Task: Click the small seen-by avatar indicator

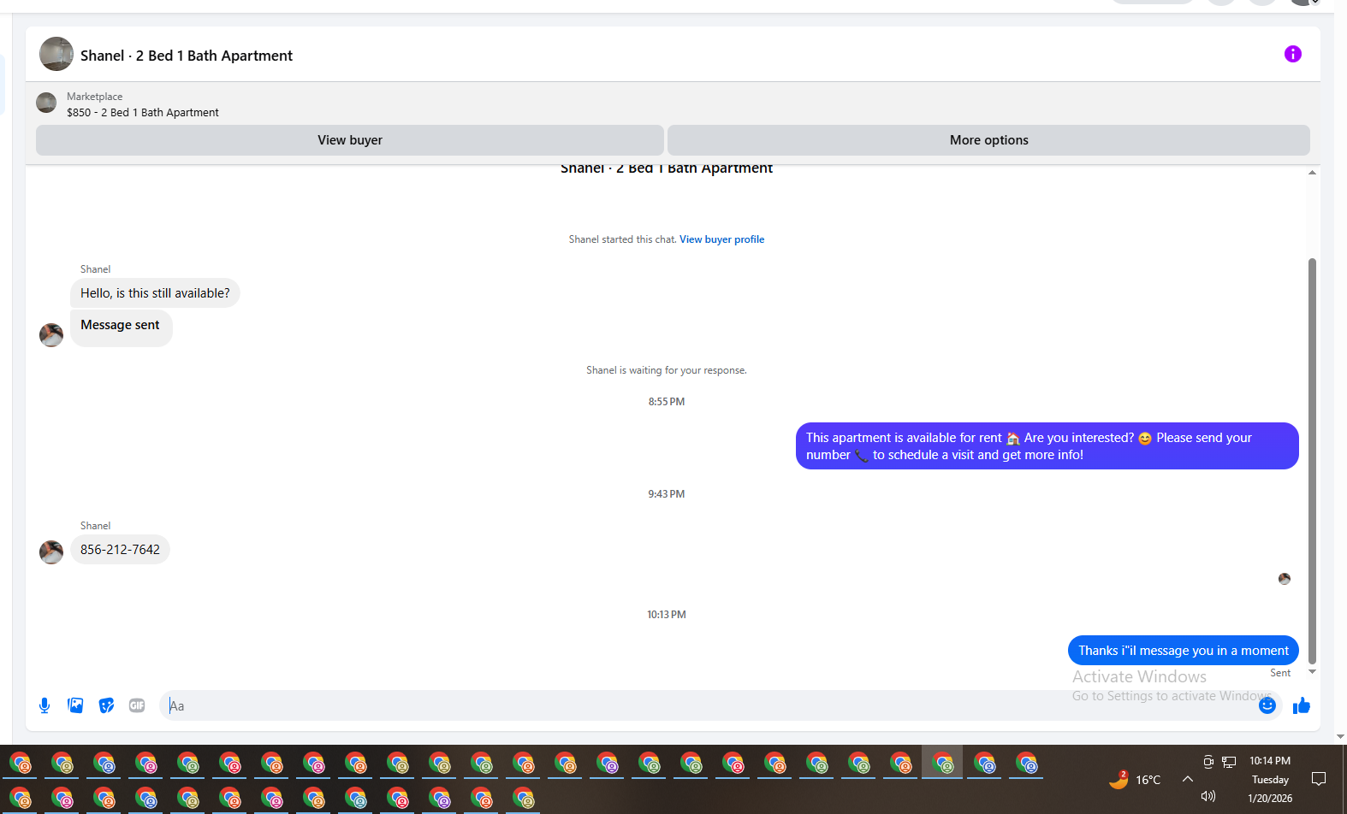Action: (1284, 579)
